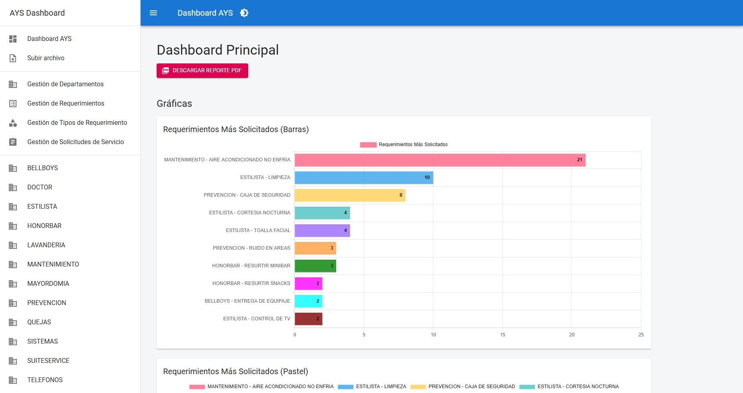Image resolution: width=743 pixels, height=393 pixels.
Task: Click the TELEFONOS building icon
Action: coord(13,380)
